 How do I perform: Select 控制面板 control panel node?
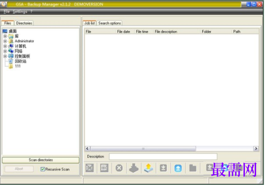point(23,56)
